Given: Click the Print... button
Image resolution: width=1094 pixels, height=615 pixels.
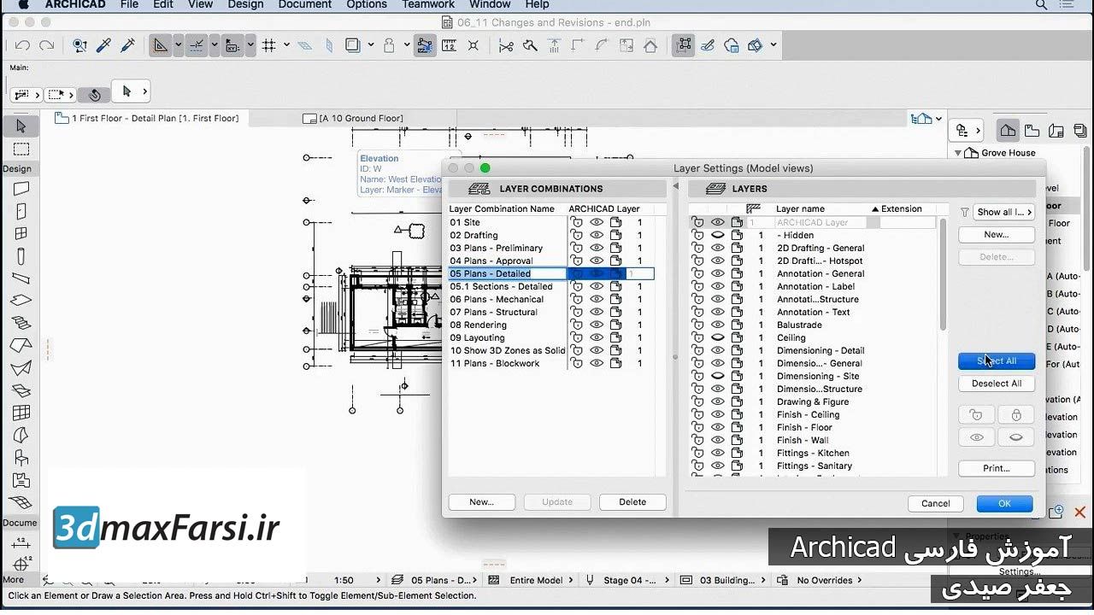Looking at the screenshot, I should 997,468.
